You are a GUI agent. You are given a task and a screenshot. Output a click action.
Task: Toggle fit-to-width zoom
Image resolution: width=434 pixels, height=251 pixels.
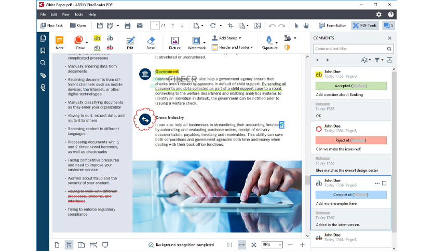pos(242,245)
